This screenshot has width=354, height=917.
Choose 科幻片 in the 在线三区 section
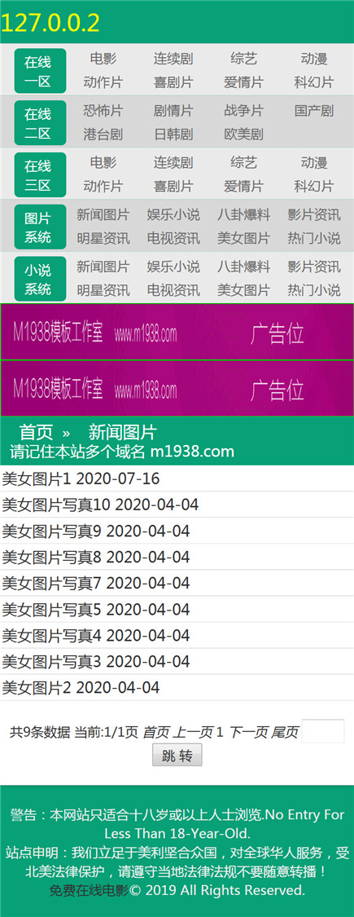point(313,187)
